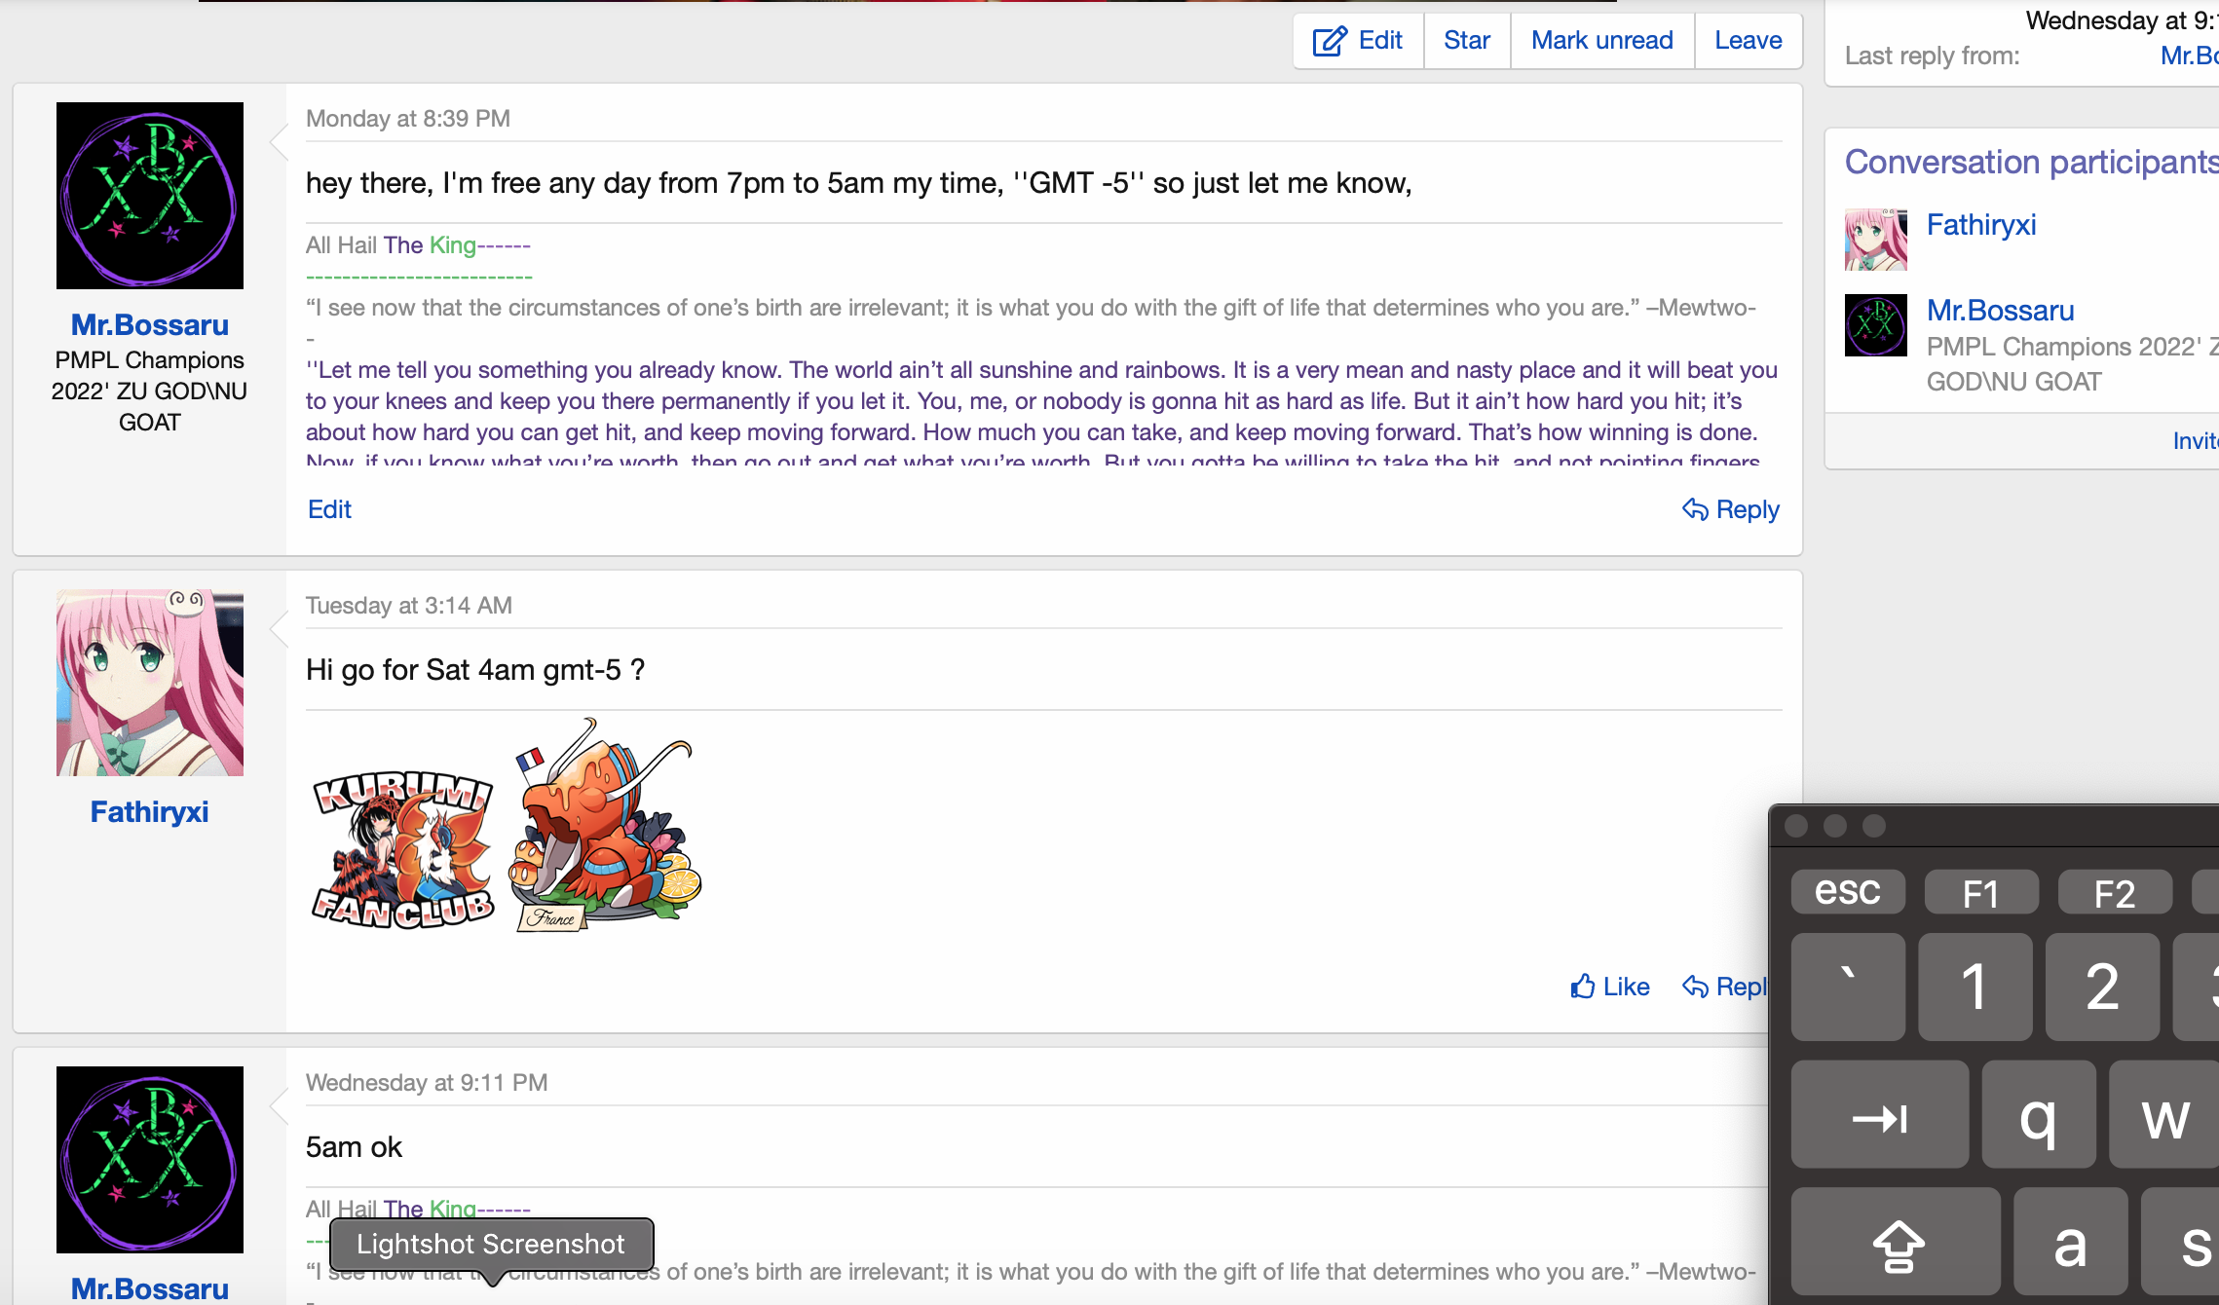Click the Fathiryxi username under avatar
This screenshot has height=1305, width=2219.
149,811
